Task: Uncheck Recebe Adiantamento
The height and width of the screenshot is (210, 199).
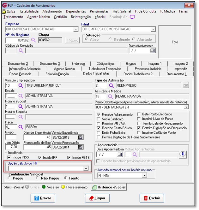Action: 99,115
